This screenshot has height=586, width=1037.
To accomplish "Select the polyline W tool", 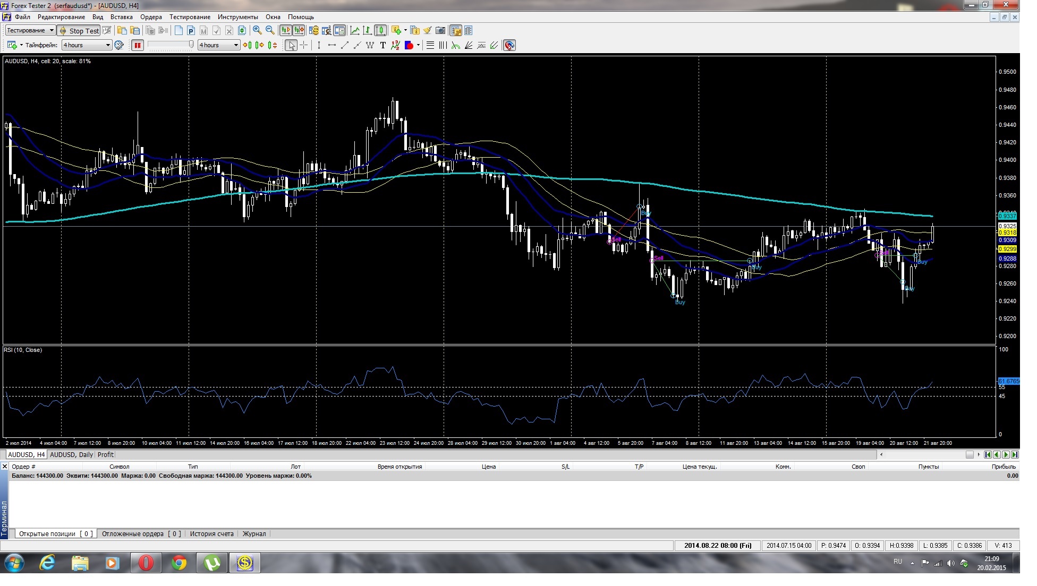I will click(x=370, y=45).
